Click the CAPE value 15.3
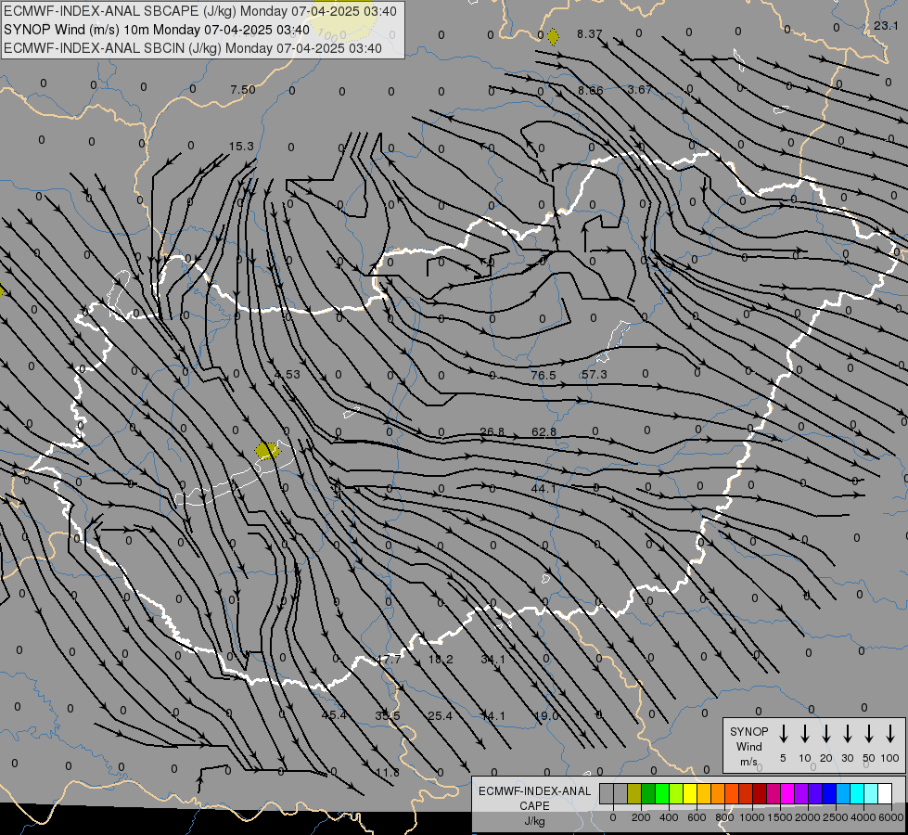Screen dimensions: 908x835 pyautogui.click(x=241, y=146)
